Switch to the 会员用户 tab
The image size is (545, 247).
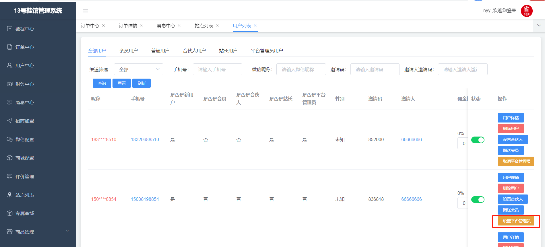click(x=129, y=51)
